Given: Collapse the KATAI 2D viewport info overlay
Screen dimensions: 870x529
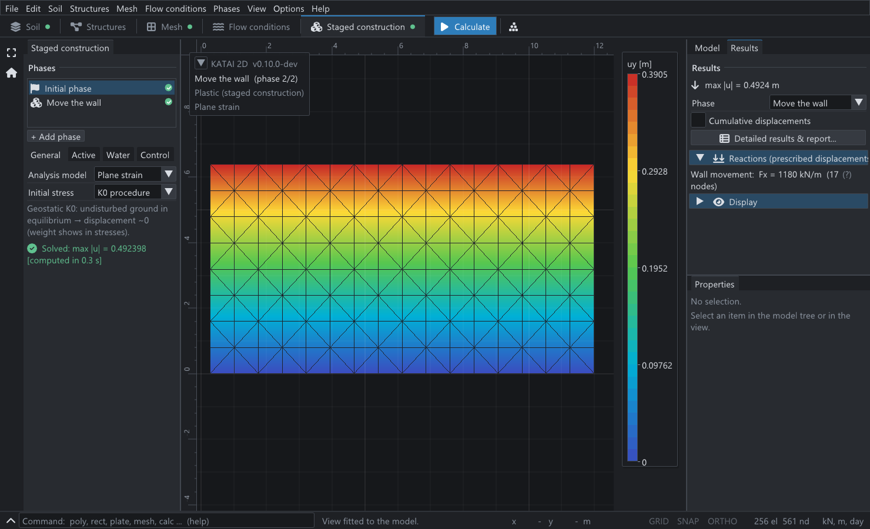Looking at the screenshot, I should [x=201, y=63].
